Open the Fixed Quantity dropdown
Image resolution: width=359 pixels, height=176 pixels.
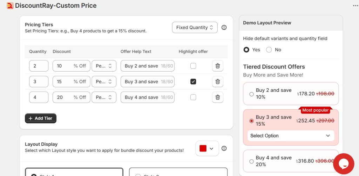(x=195, y=27)
